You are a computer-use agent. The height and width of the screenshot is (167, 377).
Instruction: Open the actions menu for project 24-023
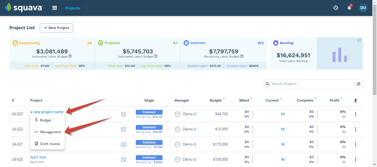[x=355, y=114]
